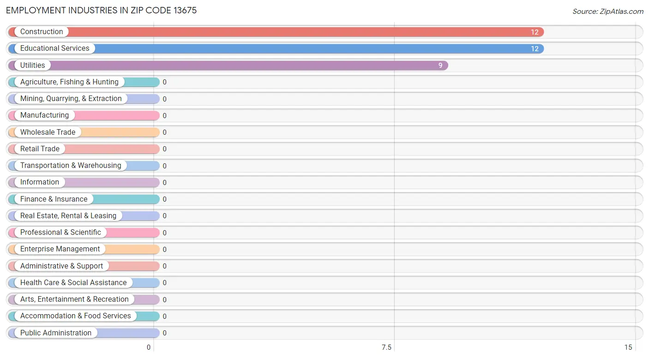Select Health Care & Social Assistance label
The width and height of the screenshot is (649, 358).
coord(73,283)
